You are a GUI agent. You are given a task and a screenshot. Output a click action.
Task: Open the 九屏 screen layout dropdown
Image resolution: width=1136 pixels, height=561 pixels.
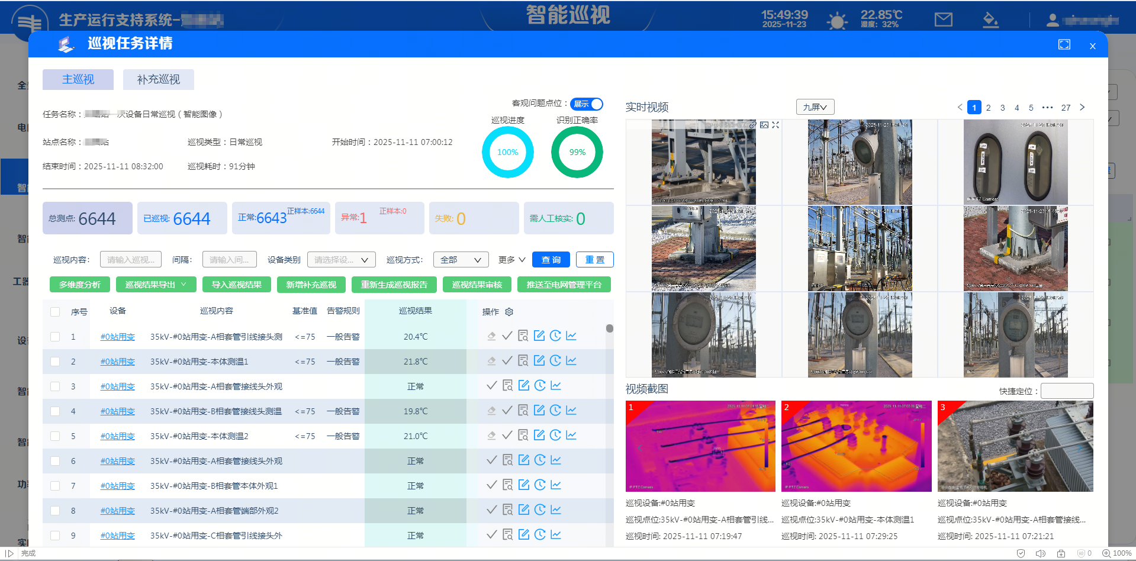click(x=815, y=107)
